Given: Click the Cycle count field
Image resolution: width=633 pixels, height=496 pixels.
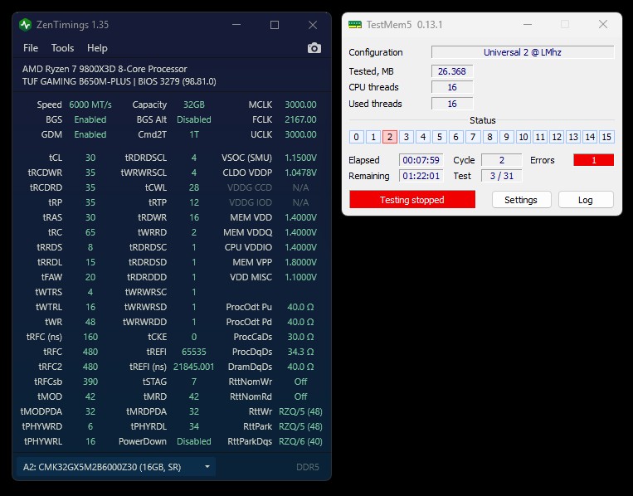Looking at the screenshot, I should (x=501, y=160).
